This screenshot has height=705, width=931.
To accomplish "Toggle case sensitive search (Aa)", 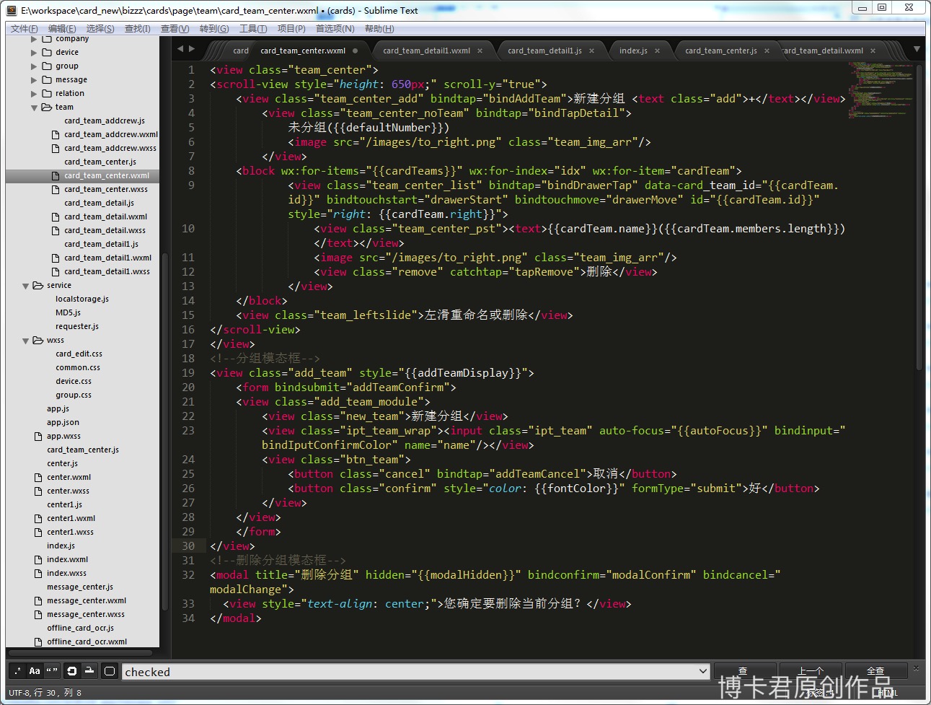I will (x=35, y=671).
